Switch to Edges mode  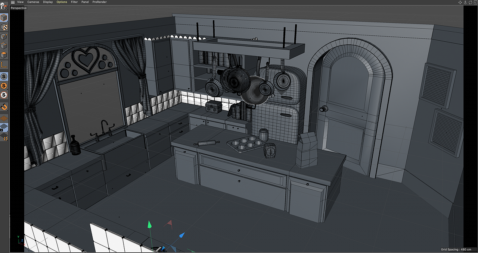[x=4, y=46]
